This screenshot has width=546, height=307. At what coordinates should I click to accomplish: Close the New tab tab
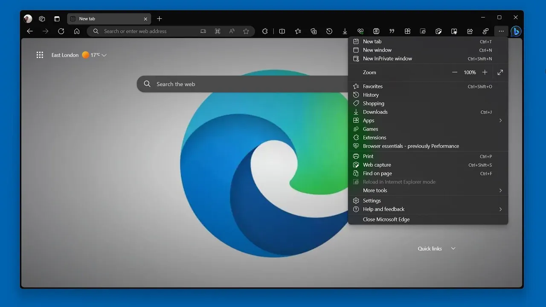tap(145, 19)
